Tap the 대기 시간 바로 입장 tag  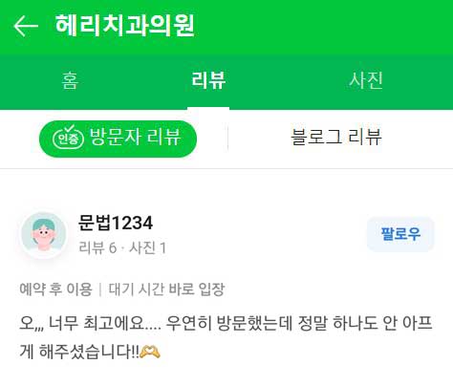click(x=167, y=289)
